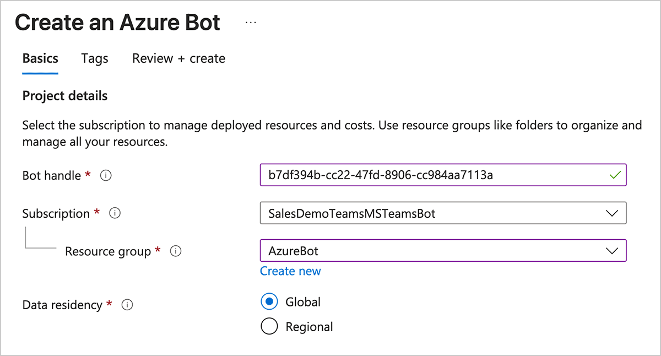The height and width of the screenshot is (356, 661).
Task: Click the Create new resource group link
Action: tap(290, 271)
